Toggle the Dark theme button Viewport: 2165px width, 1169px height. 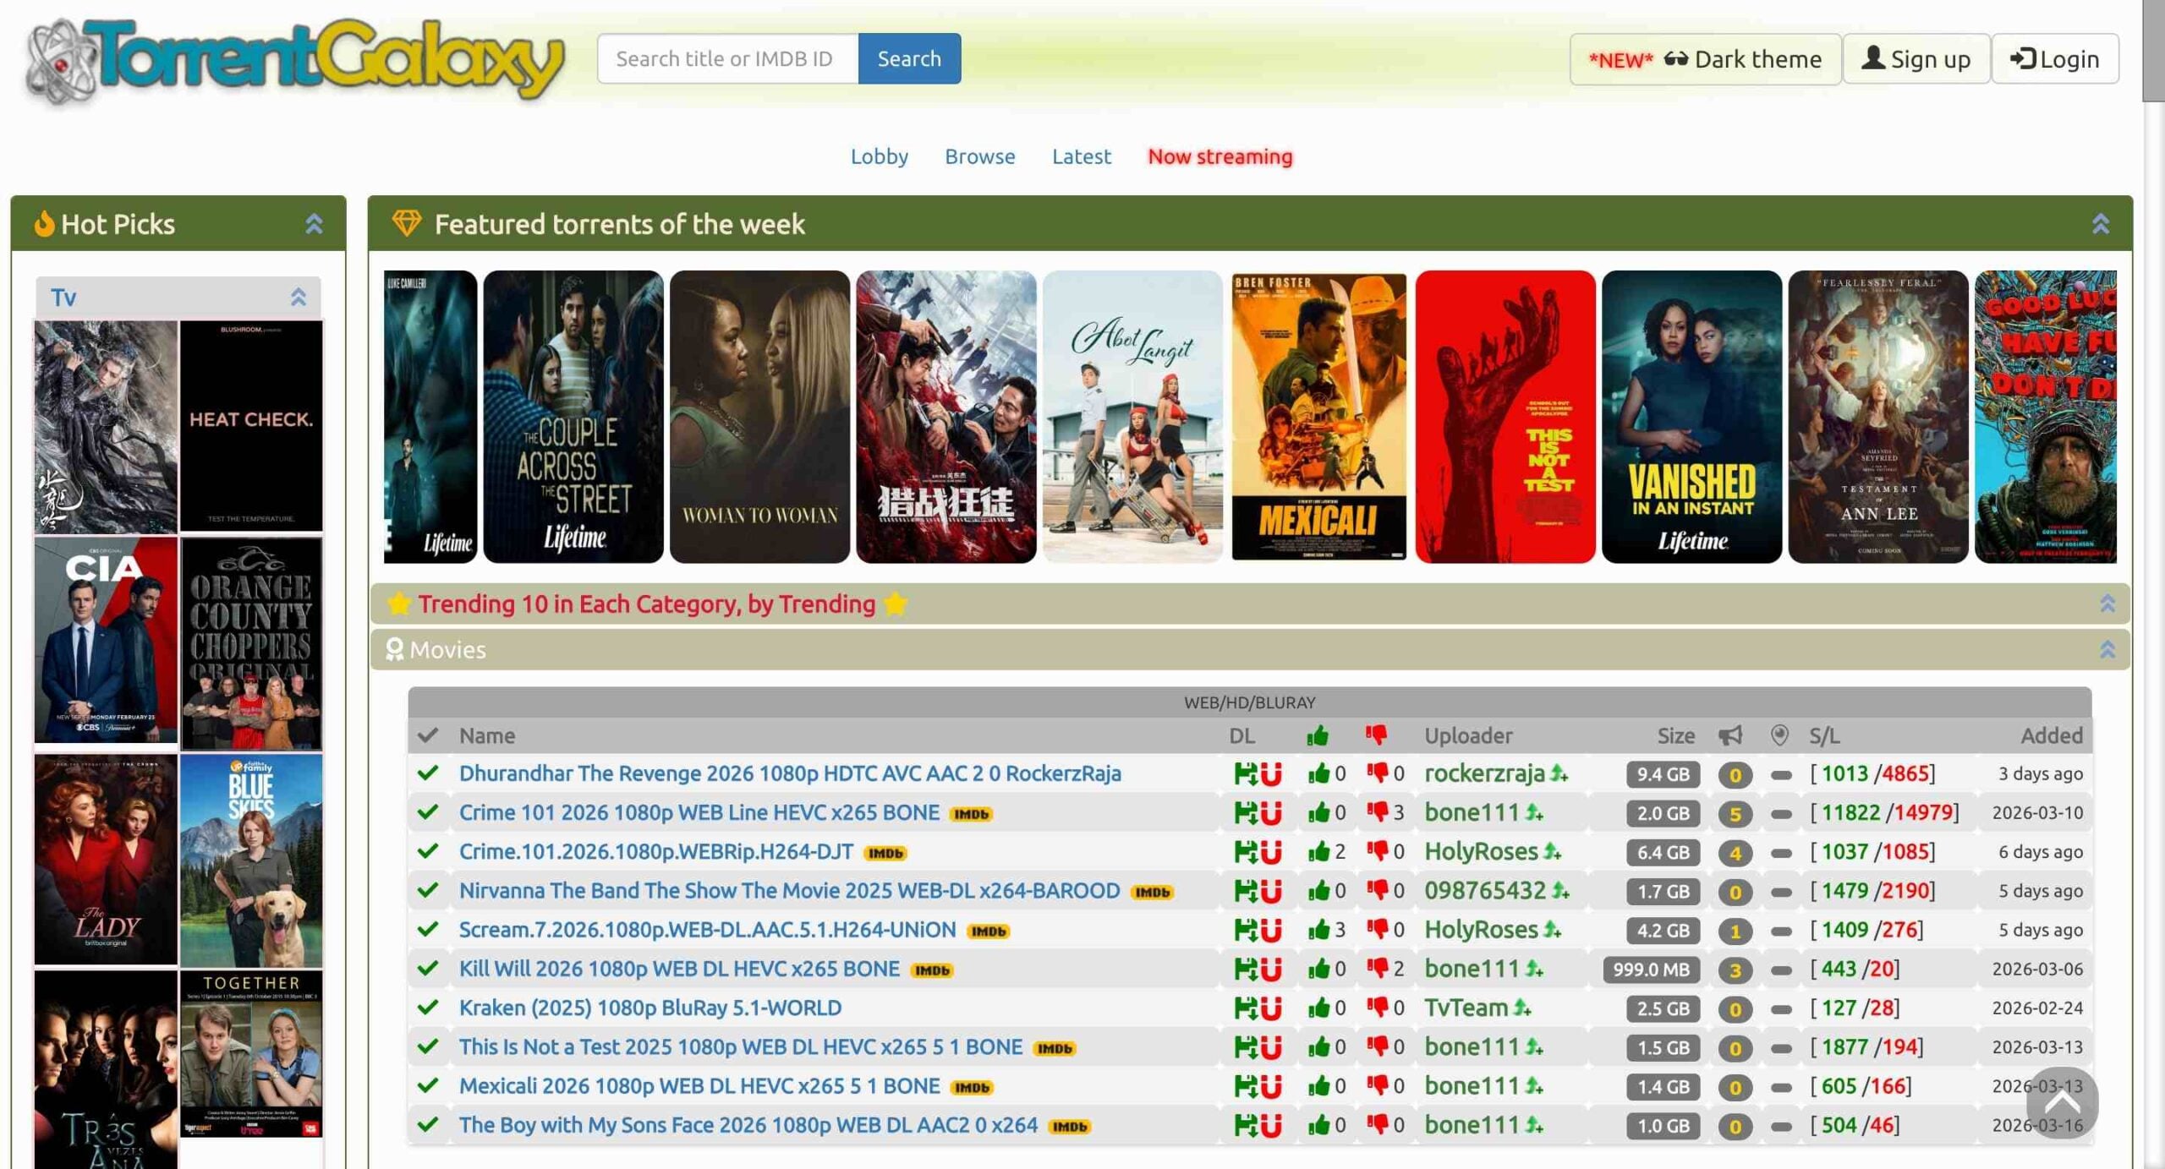coord(1705,59)
